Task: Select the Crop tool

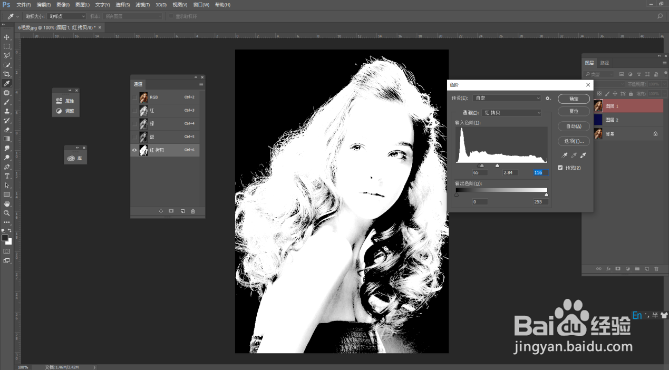Action: coord(7,74)
